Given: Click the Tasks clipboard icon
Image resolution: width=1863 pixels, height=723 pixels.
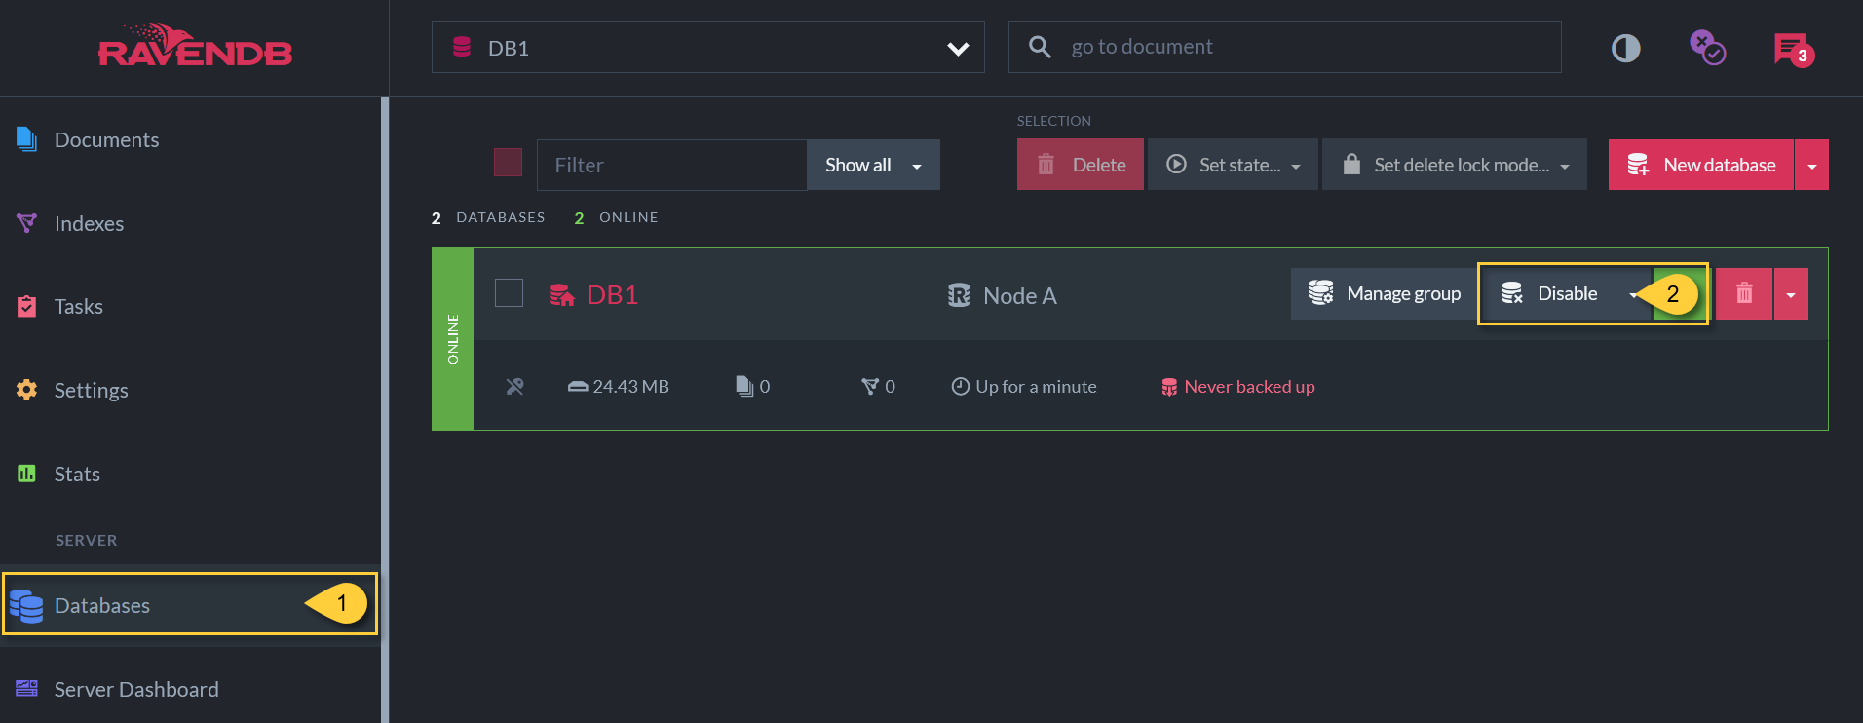Looking at the screenshot, I should 26,306.
